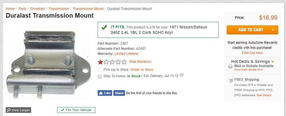Click the magnifier View Larger icon

[9, 110]
